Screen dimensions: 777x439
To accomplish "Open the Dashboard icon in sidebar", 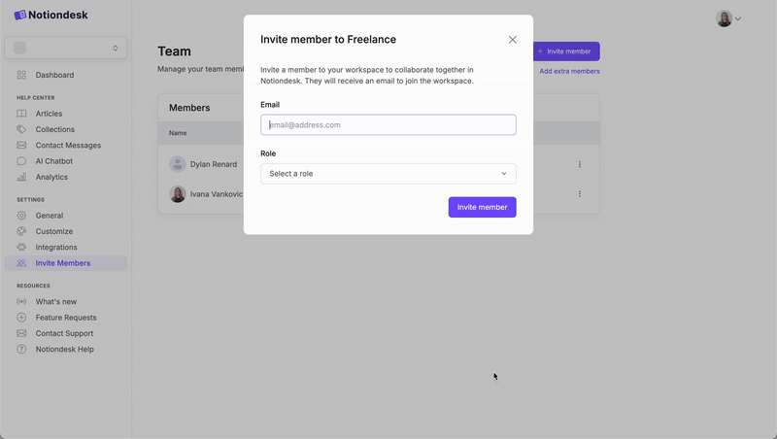I will click(21, 75).
